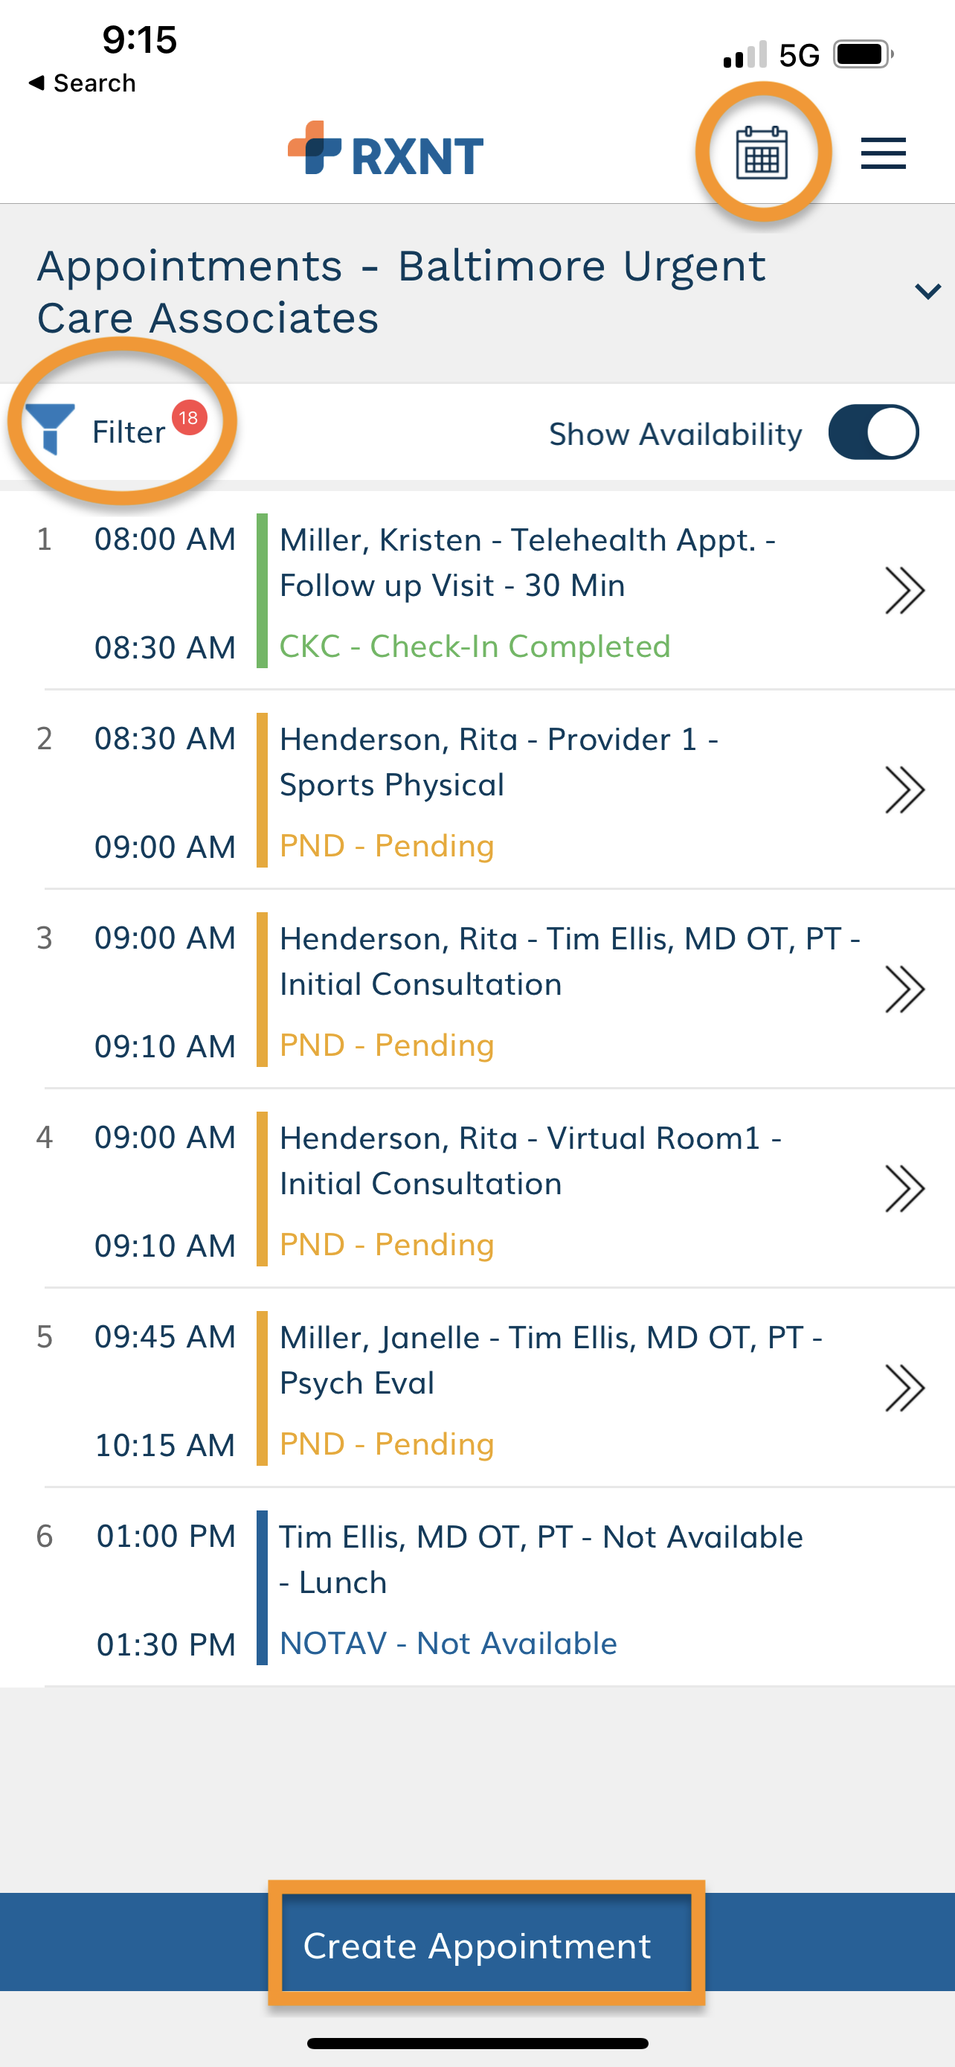Tap the Show Availability label
This screenshot has width=955, height=2067.
click(675, 434)
